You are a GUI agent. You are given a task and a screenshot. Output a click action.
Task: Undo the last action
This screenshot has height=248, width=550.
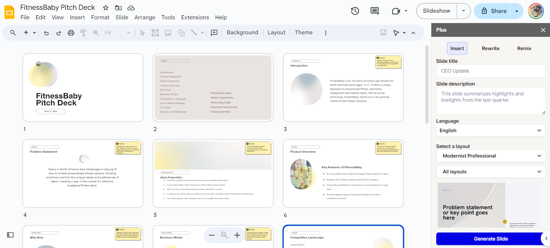46,33
